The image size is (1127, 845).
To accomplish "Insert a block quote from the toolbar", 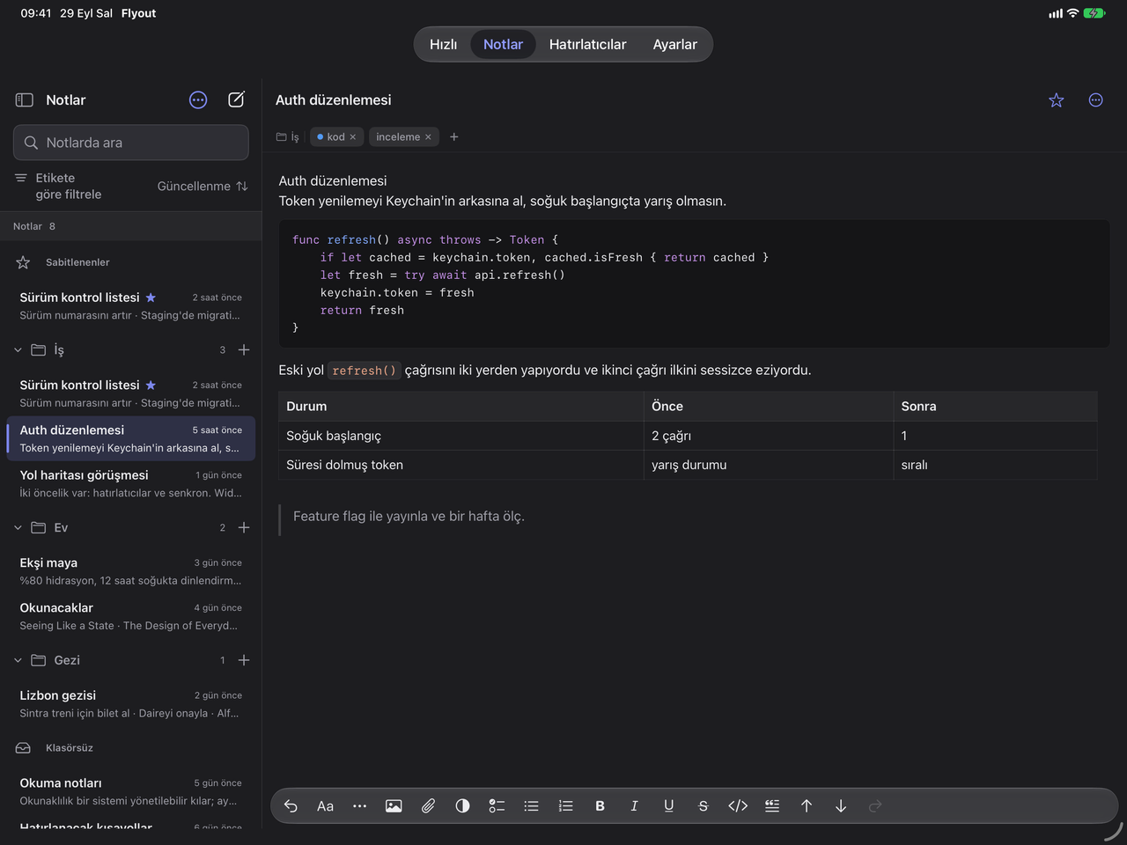I will [x=772, y=806].
